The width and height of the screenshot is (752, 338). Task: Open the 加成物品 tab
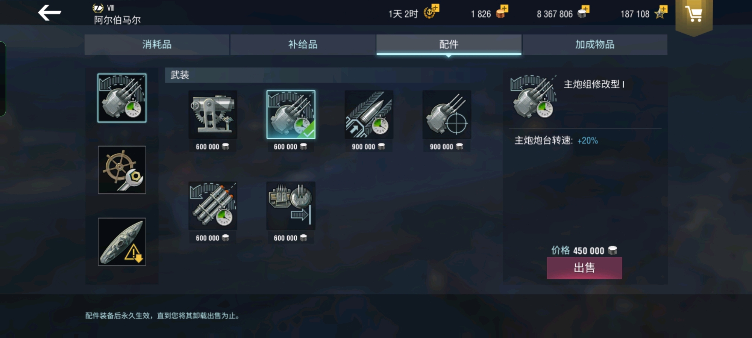click(595, 45)
